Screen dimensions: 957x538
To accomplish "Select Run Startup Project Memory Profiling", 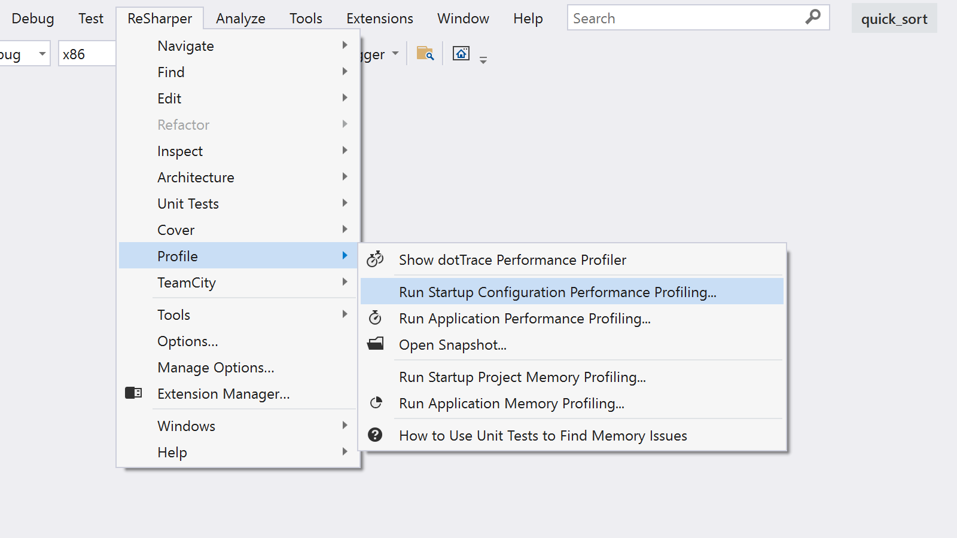I will tap(572, 377).
